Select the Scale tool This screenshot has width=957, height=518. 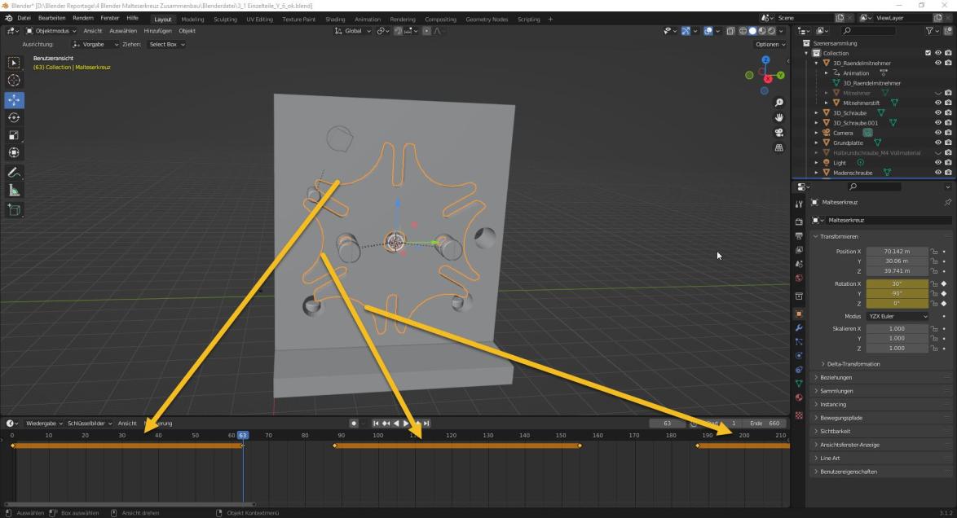point(14,135)
